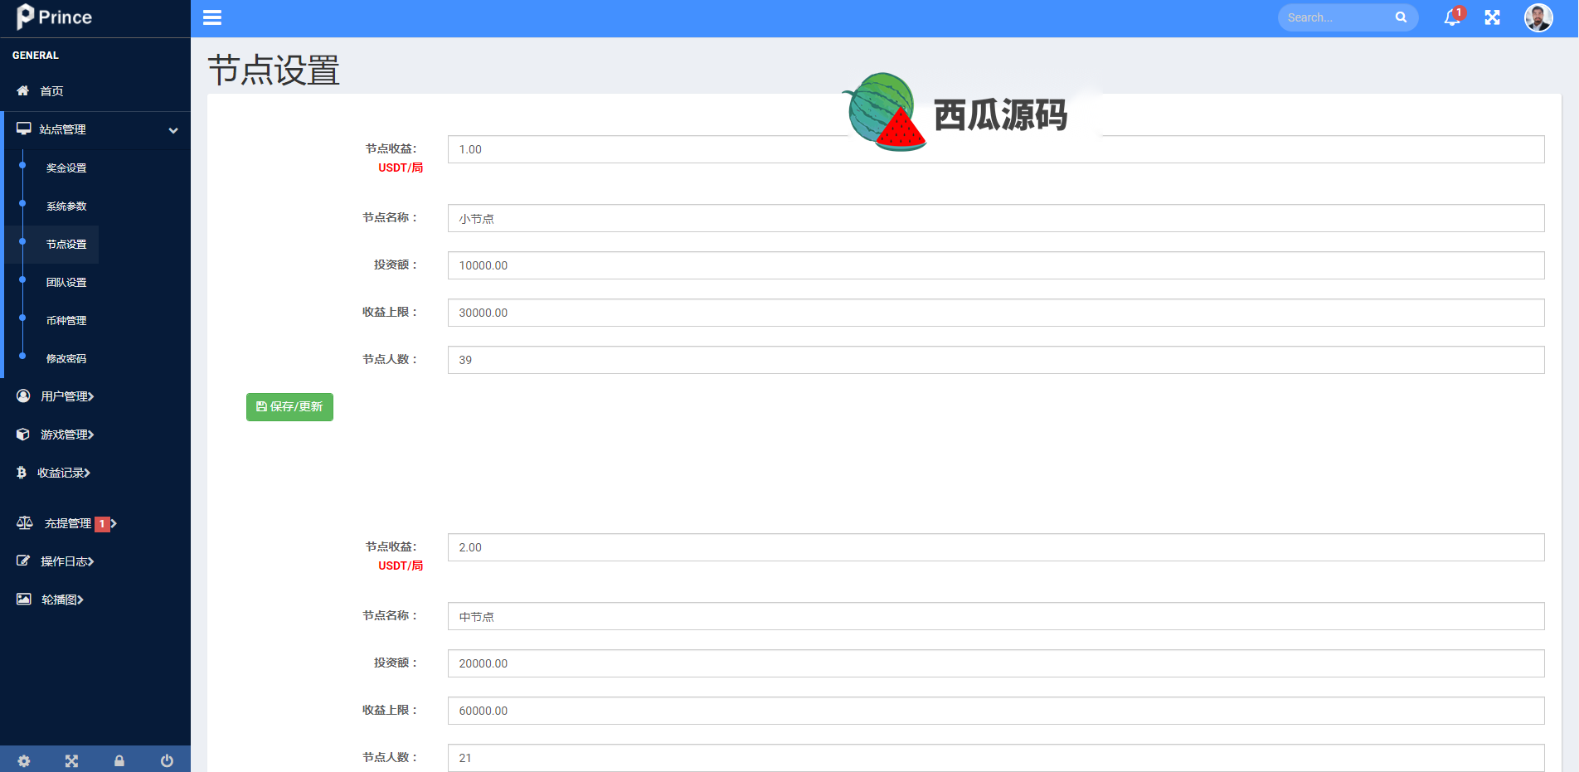Image resolution: width=1579 pixels, height=772 pixels.
Task: Select the 节点设置 submenu item
Action: click(x=66, y=244)
